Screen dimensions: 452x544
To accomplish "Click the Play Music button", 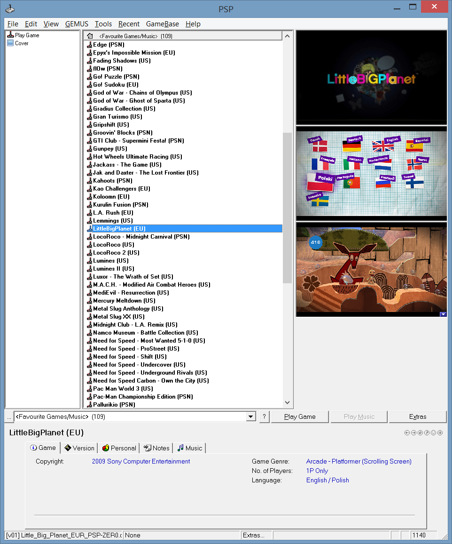I will pos(359,416).
